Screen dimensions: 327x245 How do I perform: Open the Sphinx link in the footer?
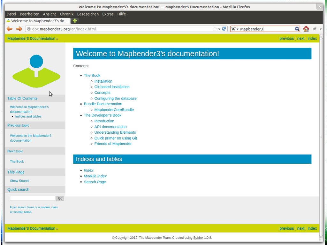(198, 238)
